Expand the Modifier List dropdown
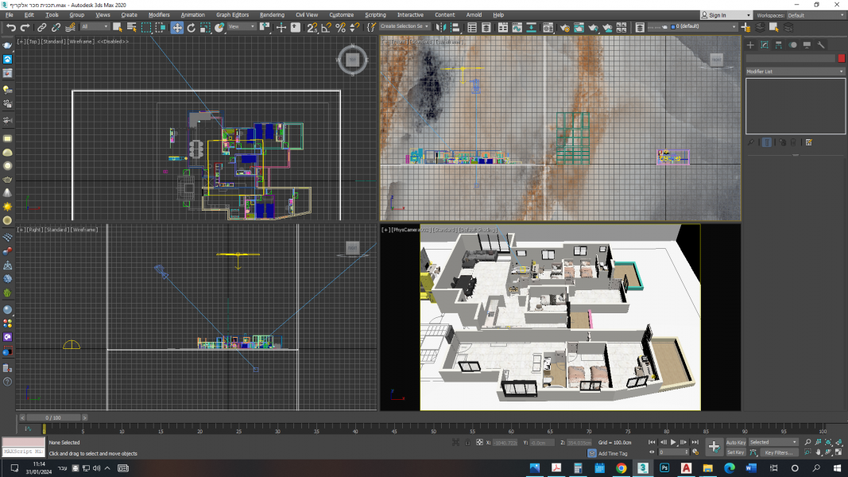The height and width of the screenshot is (477, 848). [795, 72]
